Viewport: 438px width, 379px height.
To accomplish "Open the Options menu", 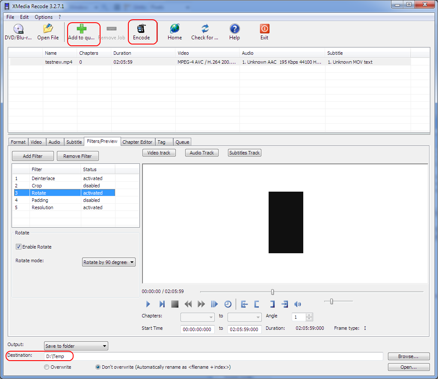I will tap(44, 17).
